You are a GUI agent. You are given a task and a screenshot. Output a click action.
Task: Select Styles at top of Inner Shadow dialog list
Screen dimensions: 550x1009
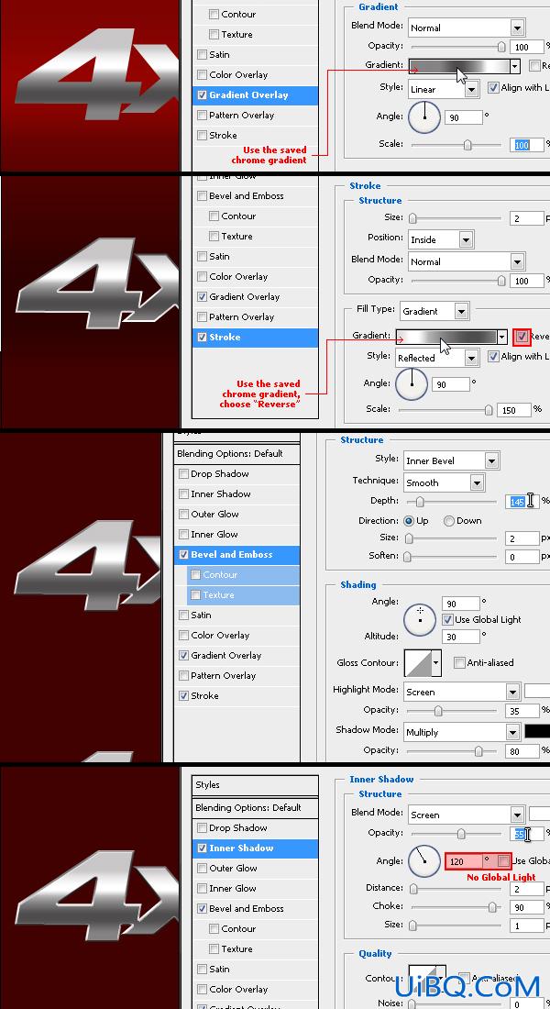(x=256, y=785)
